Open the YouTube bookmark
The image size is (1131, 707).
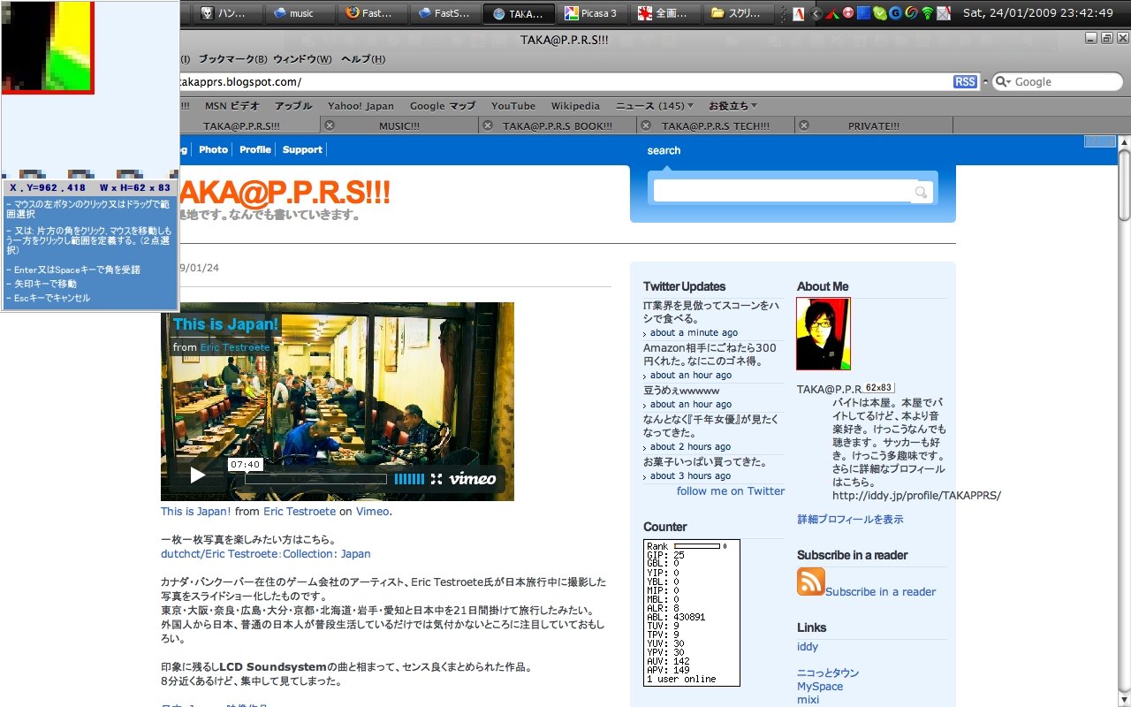pos(513,105)
